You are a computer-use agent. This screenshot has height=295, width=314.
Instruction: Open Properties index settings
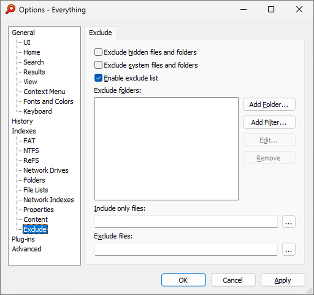[39, 210]
